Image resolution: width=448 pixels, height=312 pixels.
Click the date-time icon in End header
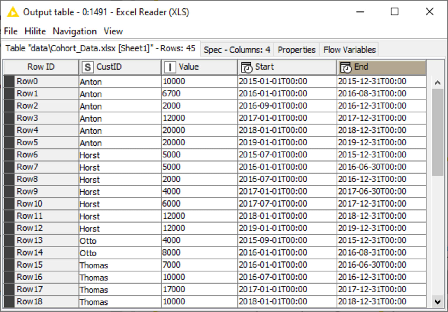[346, 67]
